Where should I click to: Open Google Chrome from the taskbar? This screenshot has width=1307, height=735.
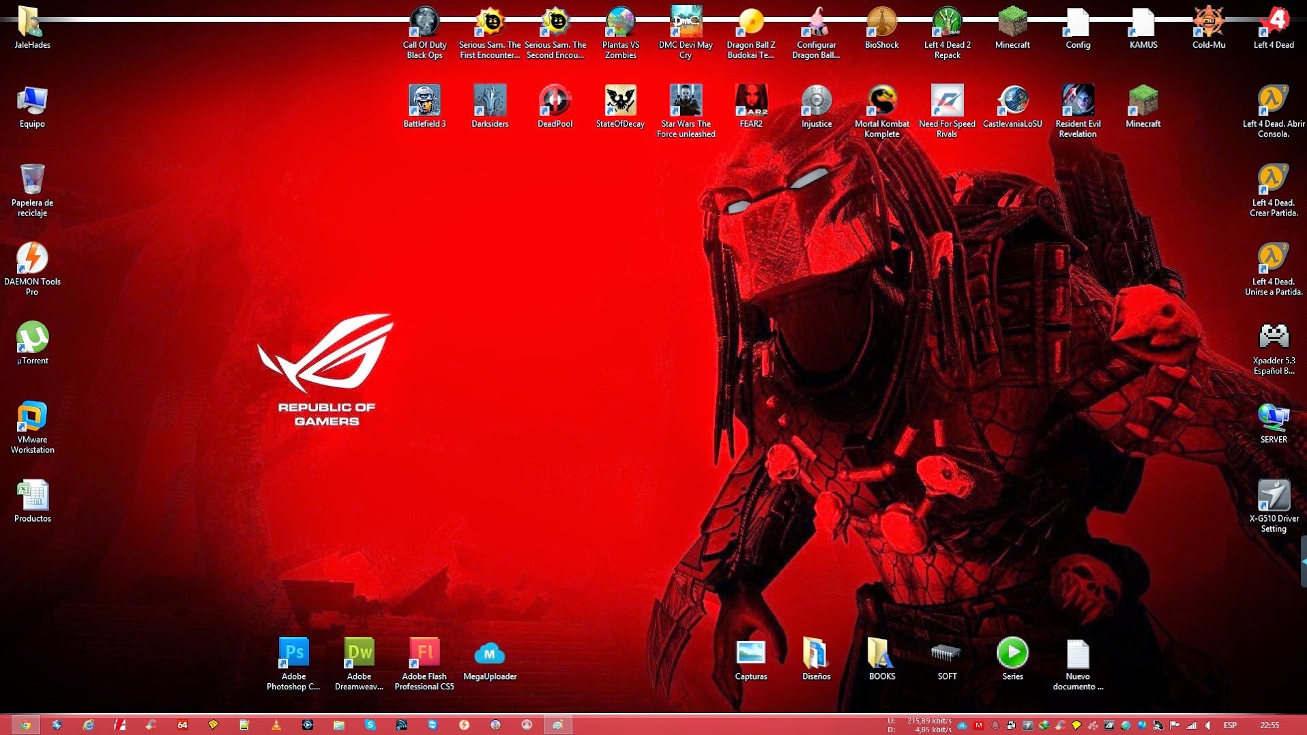(25, 725)
